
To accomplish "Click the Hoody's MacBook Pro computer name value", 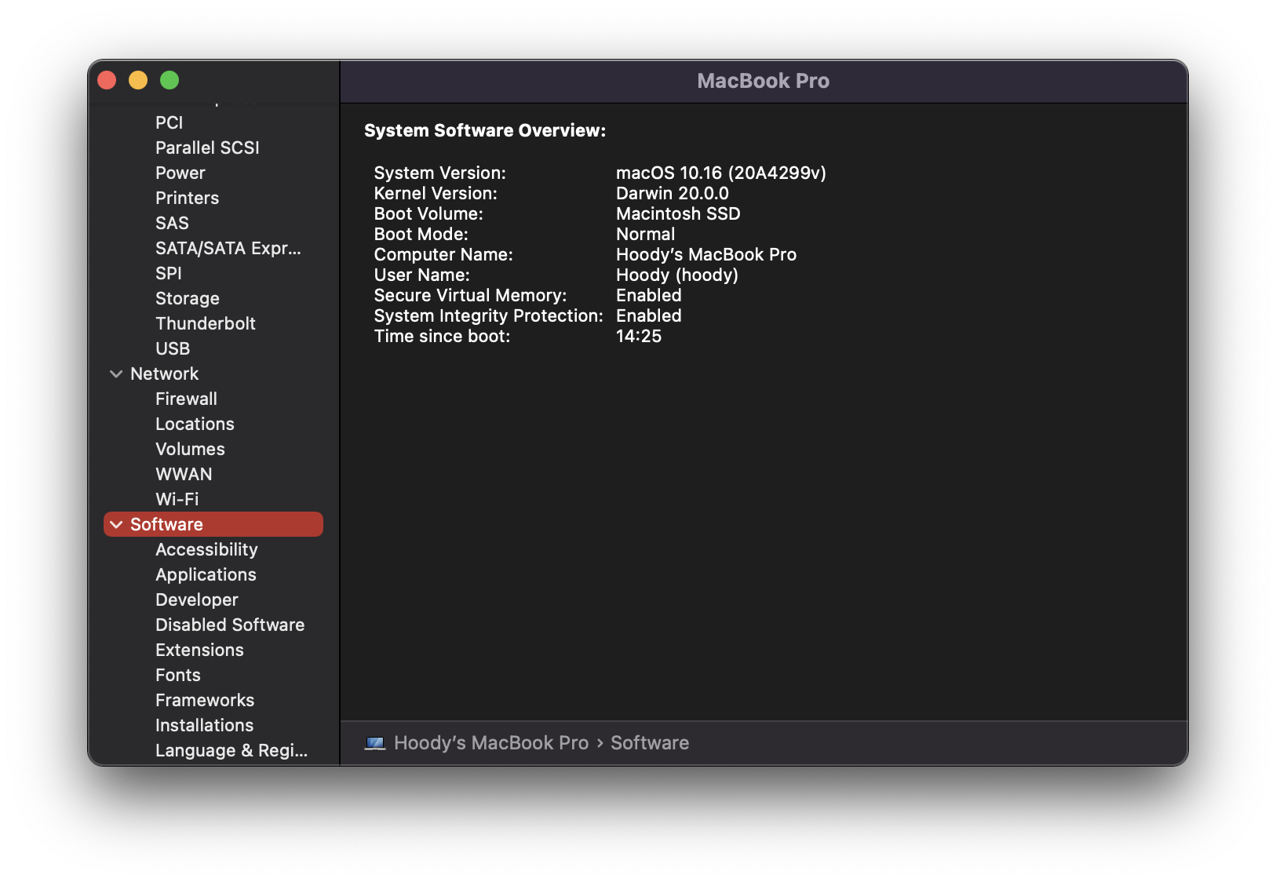I will [706, 254].
